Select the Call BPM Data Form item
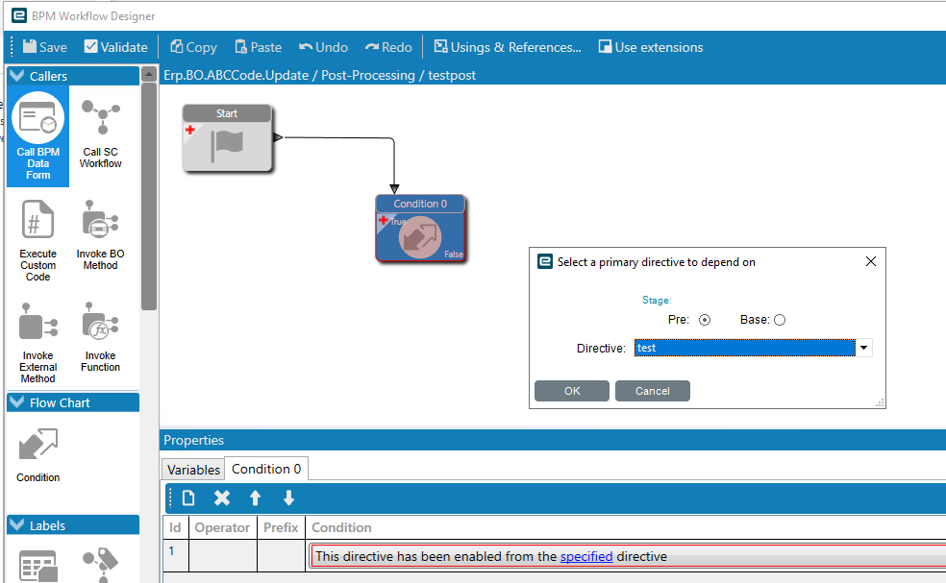Screen dimensions: 946x583 (x=38, y=136)
